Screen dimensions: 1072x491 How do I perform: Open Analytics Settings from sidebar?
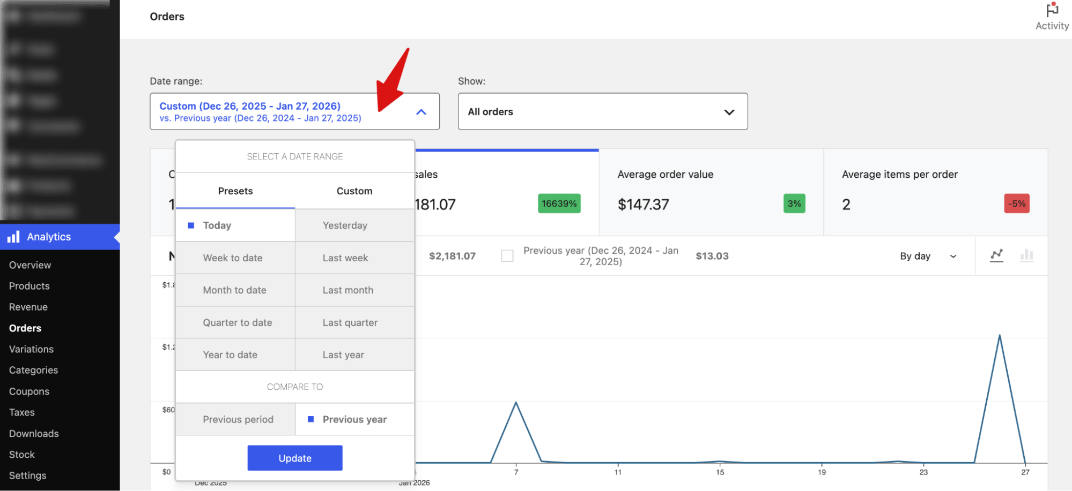[x=27, y=475]
